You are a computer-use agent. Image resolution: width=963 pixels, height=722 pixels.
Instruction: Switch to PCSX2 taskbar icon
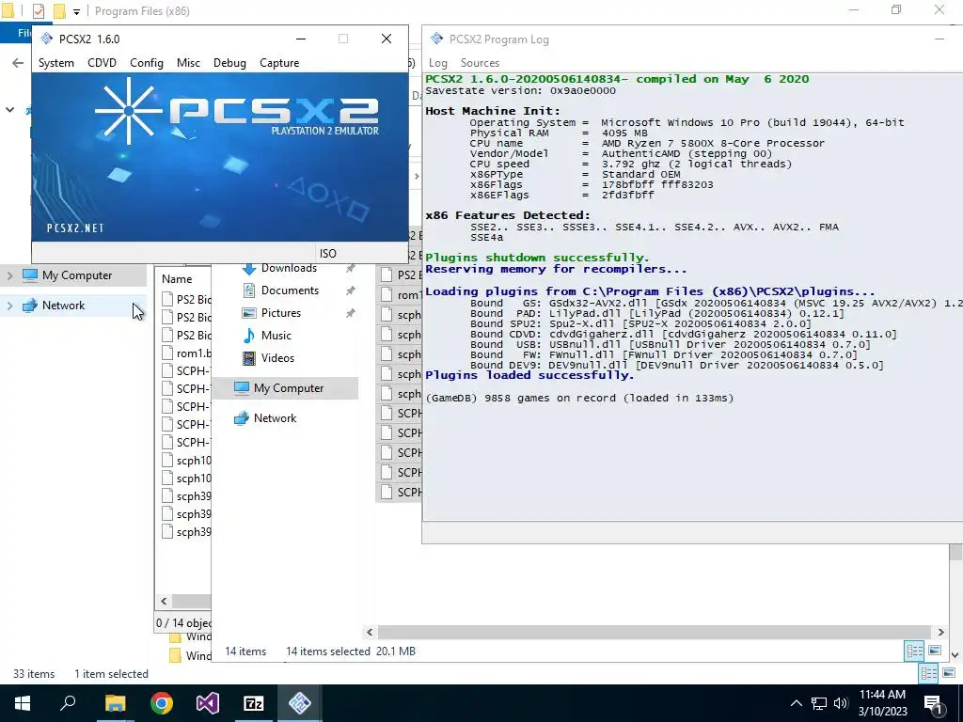(300, 703)
